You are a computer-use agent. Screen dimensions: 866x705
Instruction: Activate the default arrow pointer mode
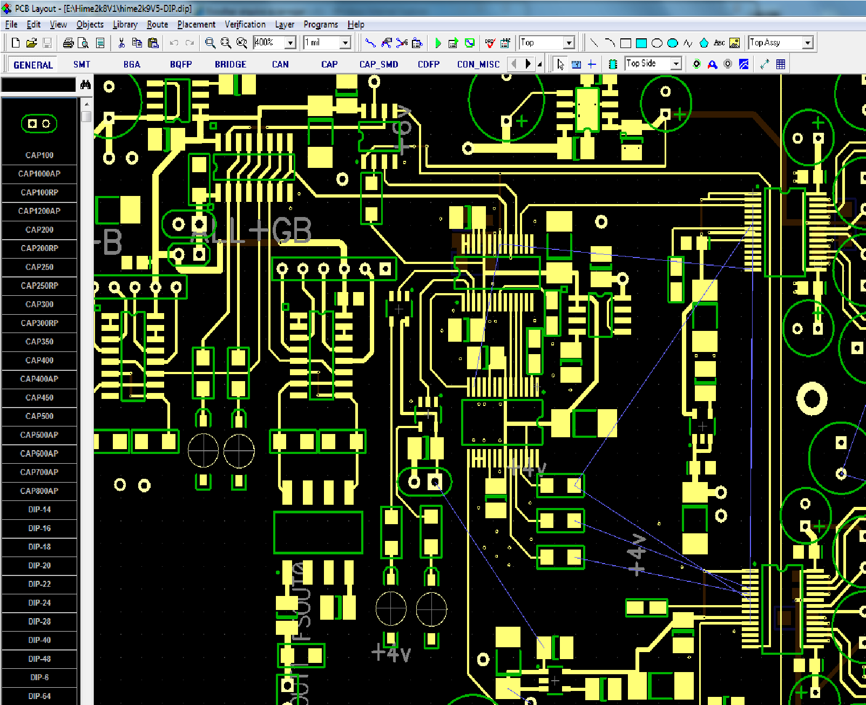click(x=560, y=64)
